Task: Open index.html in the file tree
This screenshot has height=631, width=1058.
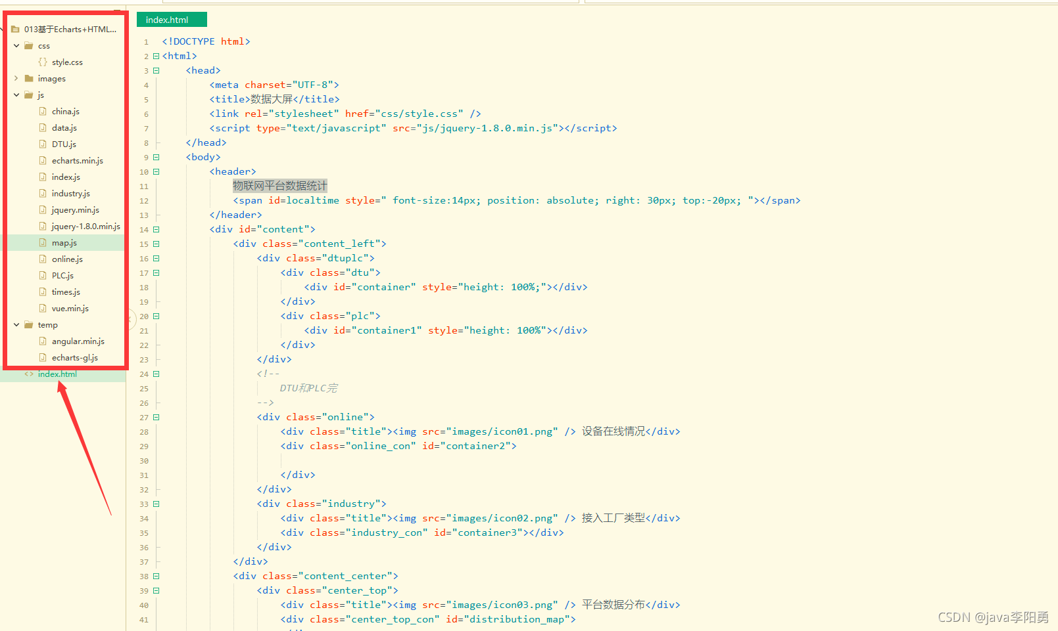Action: [57, 374]
